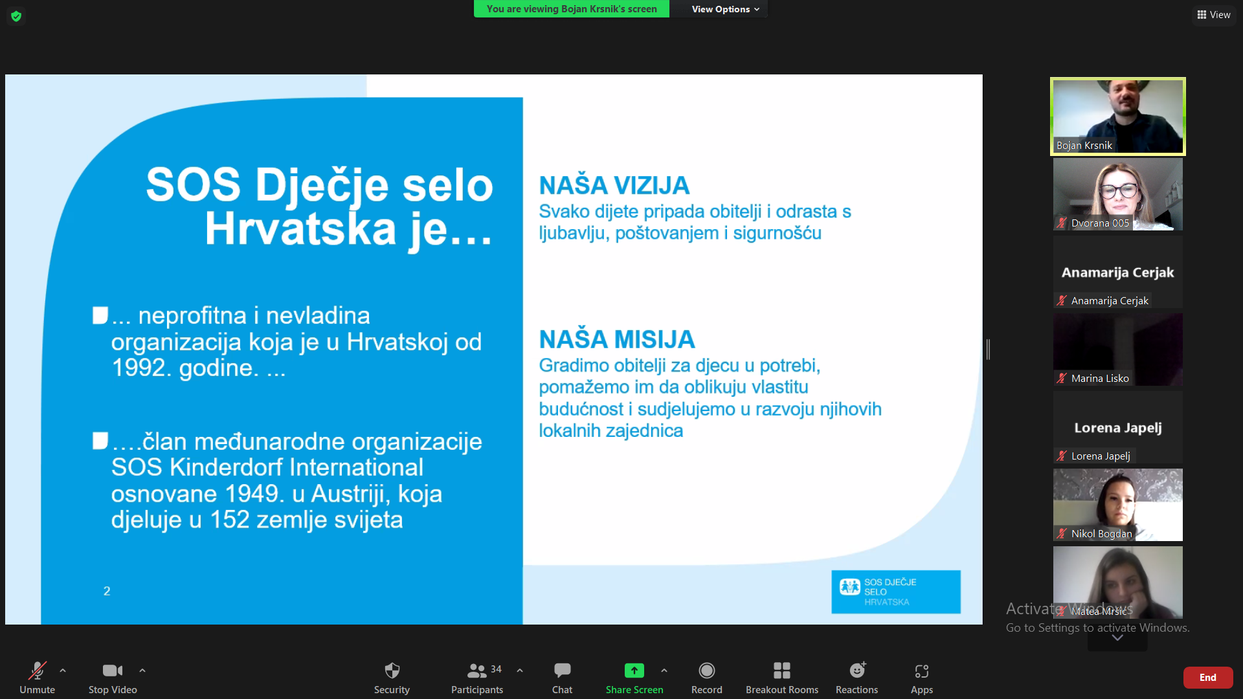This screenshot has width=1243, height=699.
Task: Unmute the microphone
Action: (37, 677)
